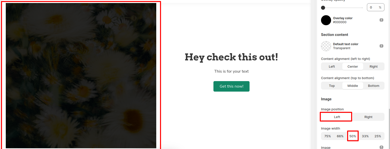Choose 25% image width
Image resolution: width=390 pixels, height=149 pixels.
[x=378, y=136]
